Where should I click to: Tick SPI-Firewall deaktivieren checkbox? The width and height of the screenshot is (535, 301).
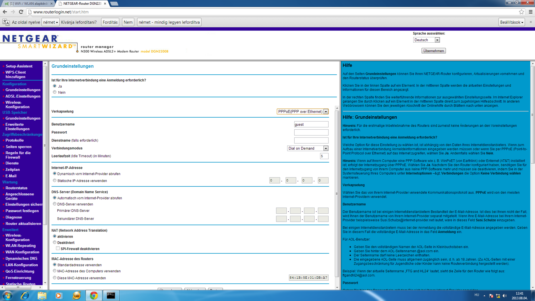point(58,248)
